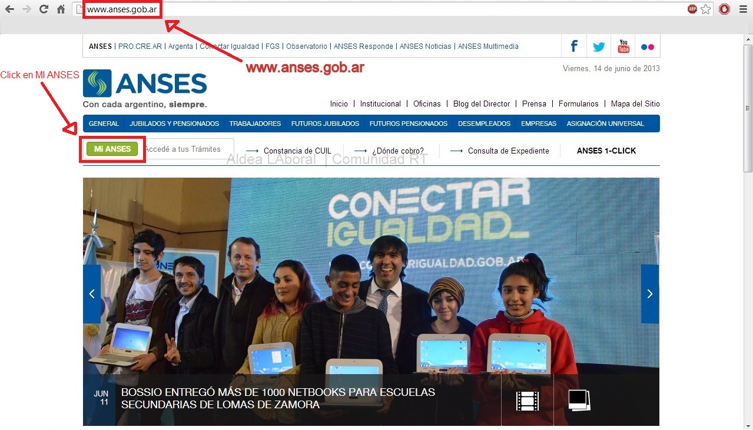Open the JUBILADOS Y PENSIONADOS menu
This screenshot has height=430, width=753.
point(174,124)
